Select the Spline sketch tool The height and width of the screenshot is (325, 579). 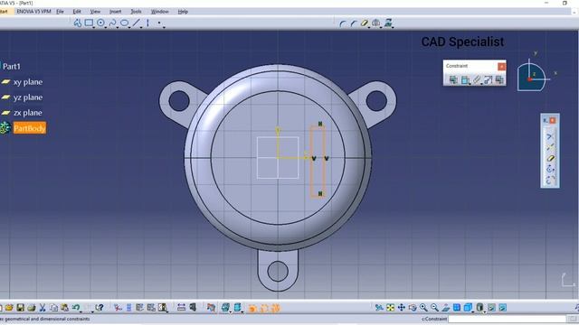point(112,23)
